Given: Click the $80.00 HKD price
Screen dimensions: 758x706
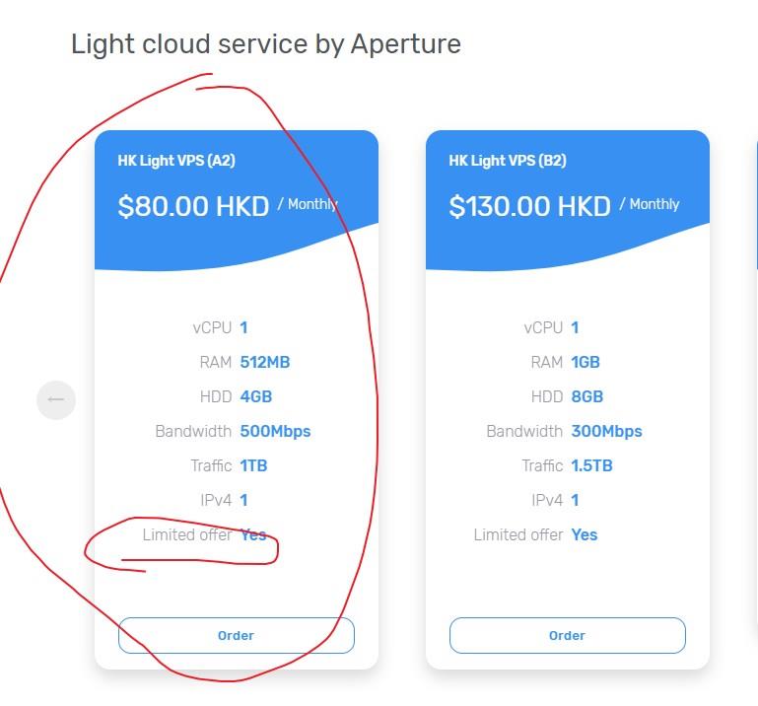Looking at the screenshot, I should point(193,206).
